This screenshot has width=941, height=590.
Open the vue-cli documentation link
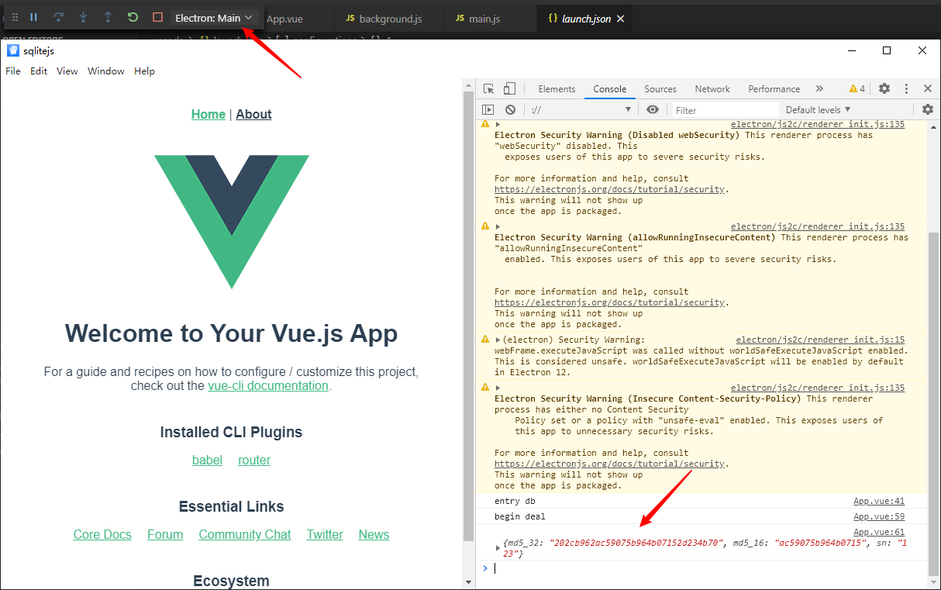point(268,386)
